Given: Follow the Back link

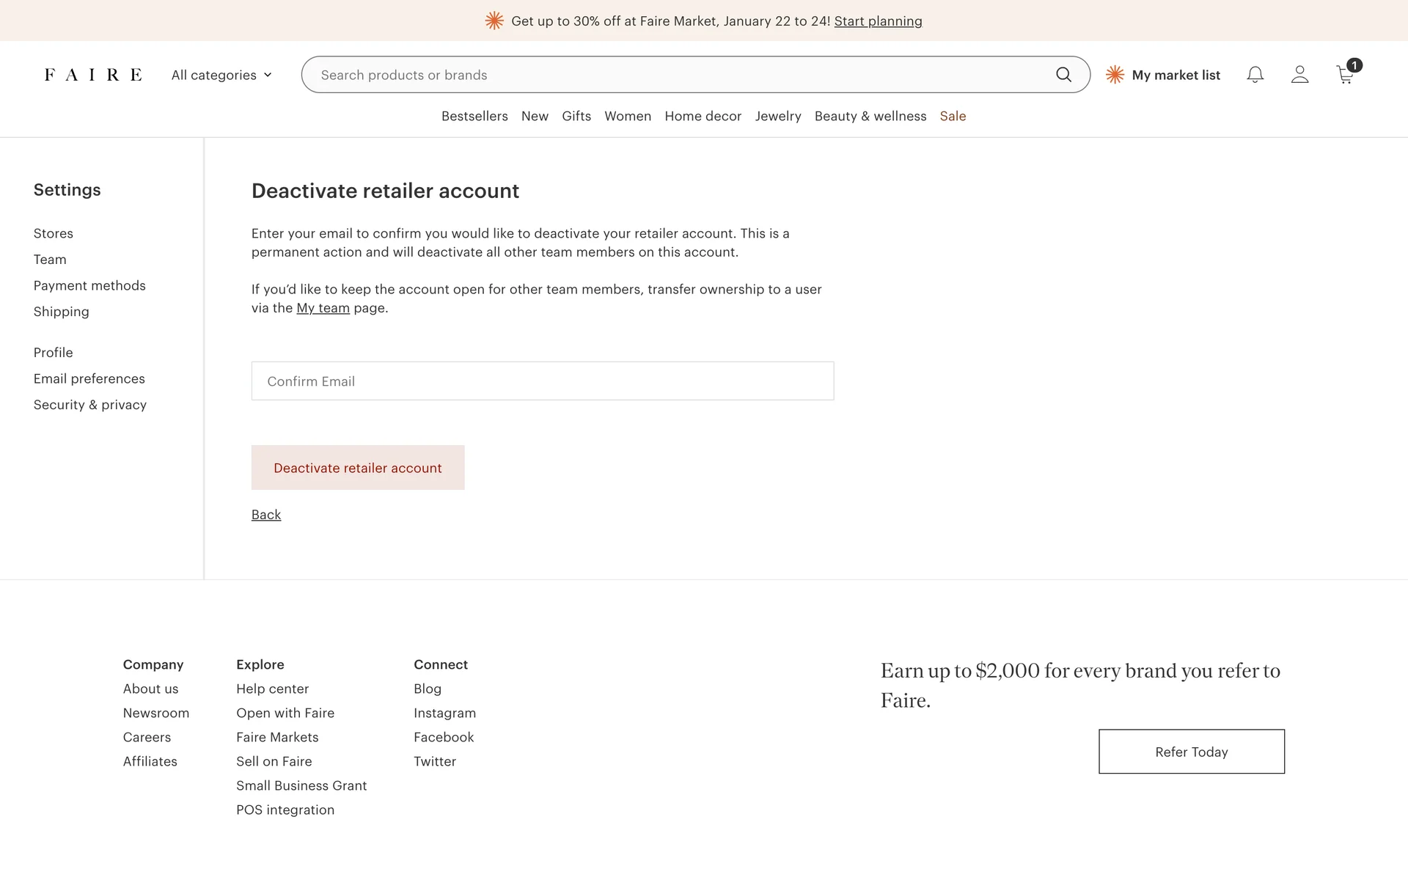Looking at the screenshot, I should [266, 515].
